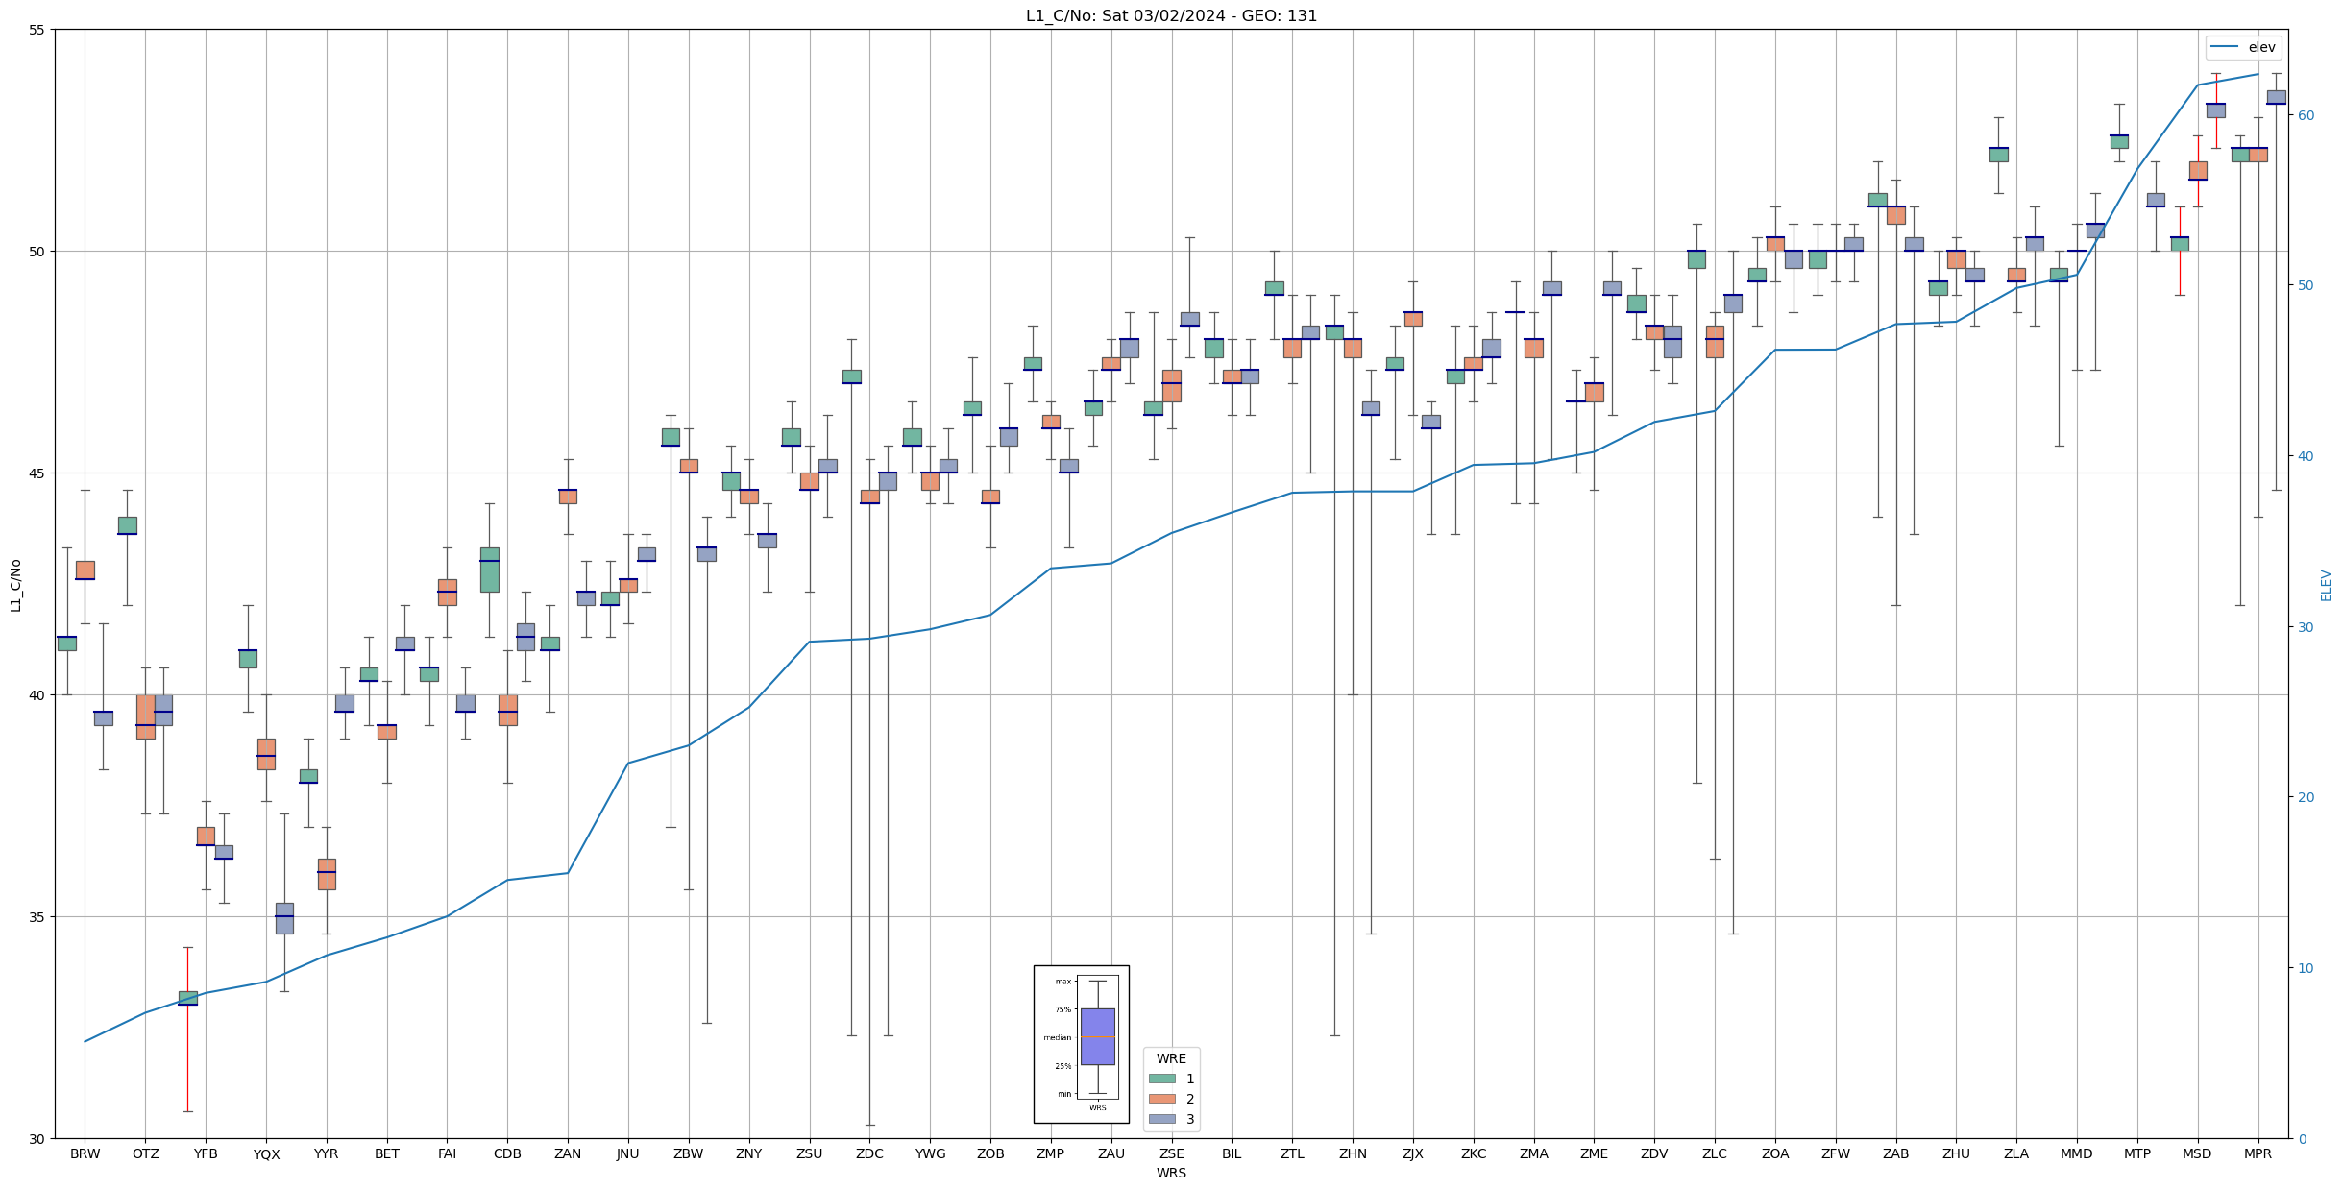The width and height of the screenshot is (2343, 1189).
Task: Click the boxplot key inset thumbnail
Action: (x=1081, y=1044)
